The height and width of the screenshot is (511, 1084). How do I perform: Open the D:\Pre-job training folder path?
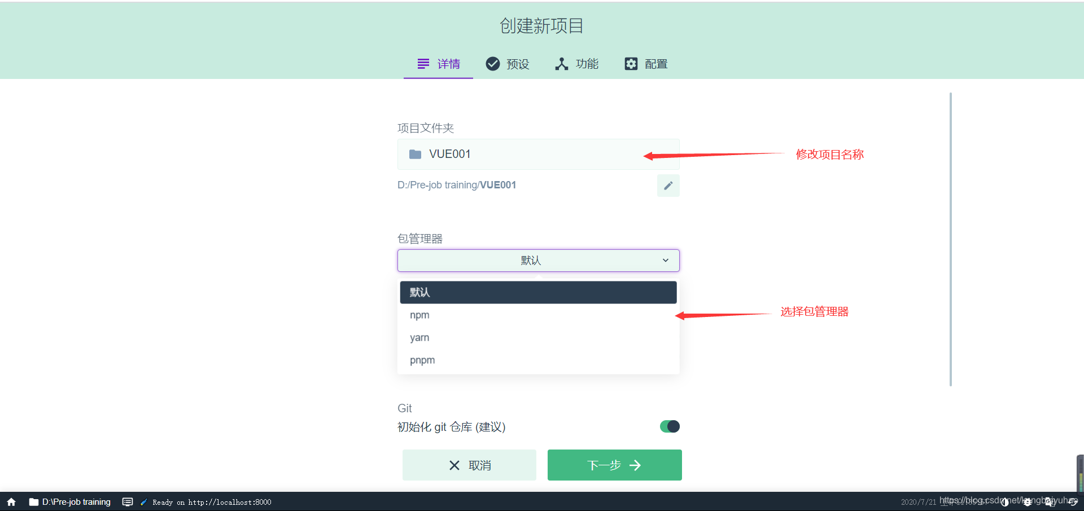70,502
